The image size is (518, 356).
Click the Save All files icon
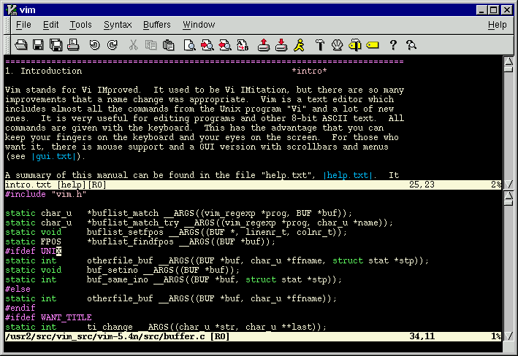56,45
